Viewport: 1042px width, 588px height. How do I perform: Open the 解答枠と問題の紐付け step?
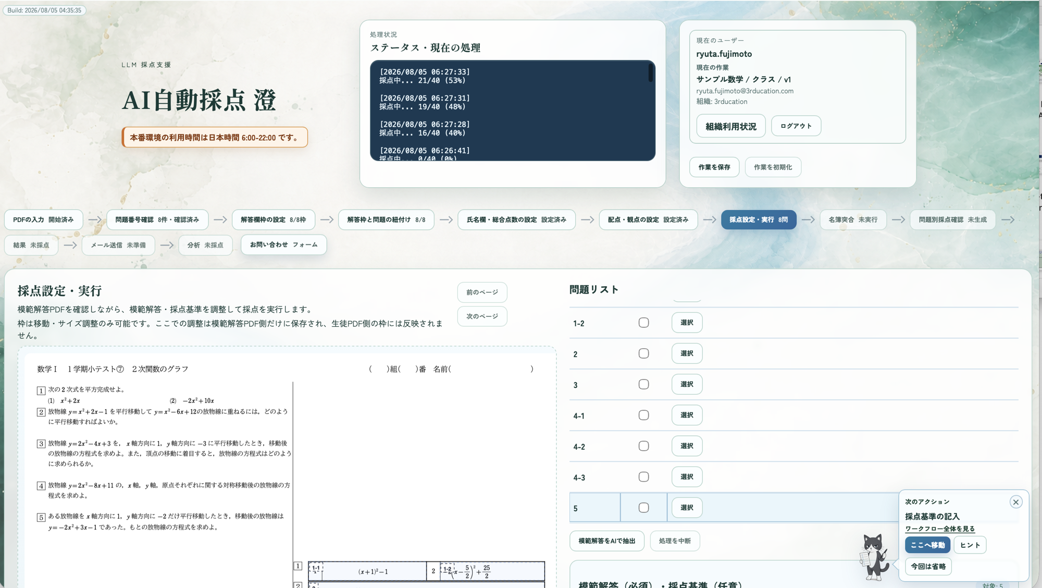386,219
